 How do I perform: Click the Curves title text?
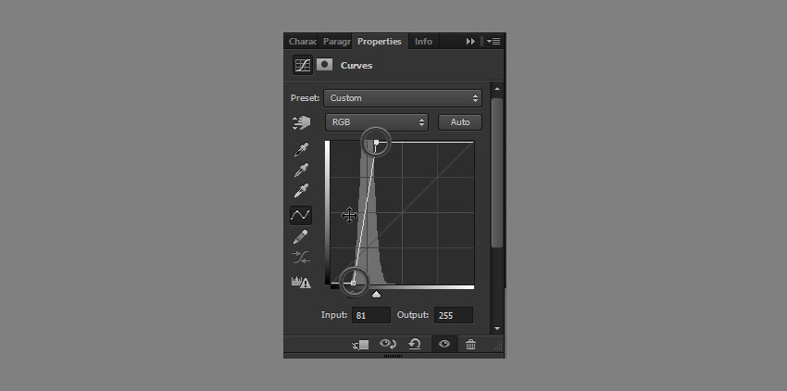click(x=356, y=66)
